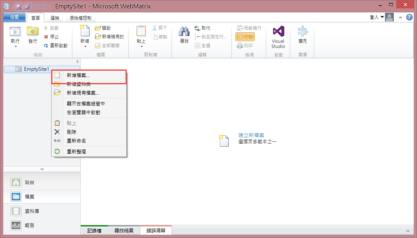
Task: Click the 尋找 binoculars icon
Action: pos(184,32)
